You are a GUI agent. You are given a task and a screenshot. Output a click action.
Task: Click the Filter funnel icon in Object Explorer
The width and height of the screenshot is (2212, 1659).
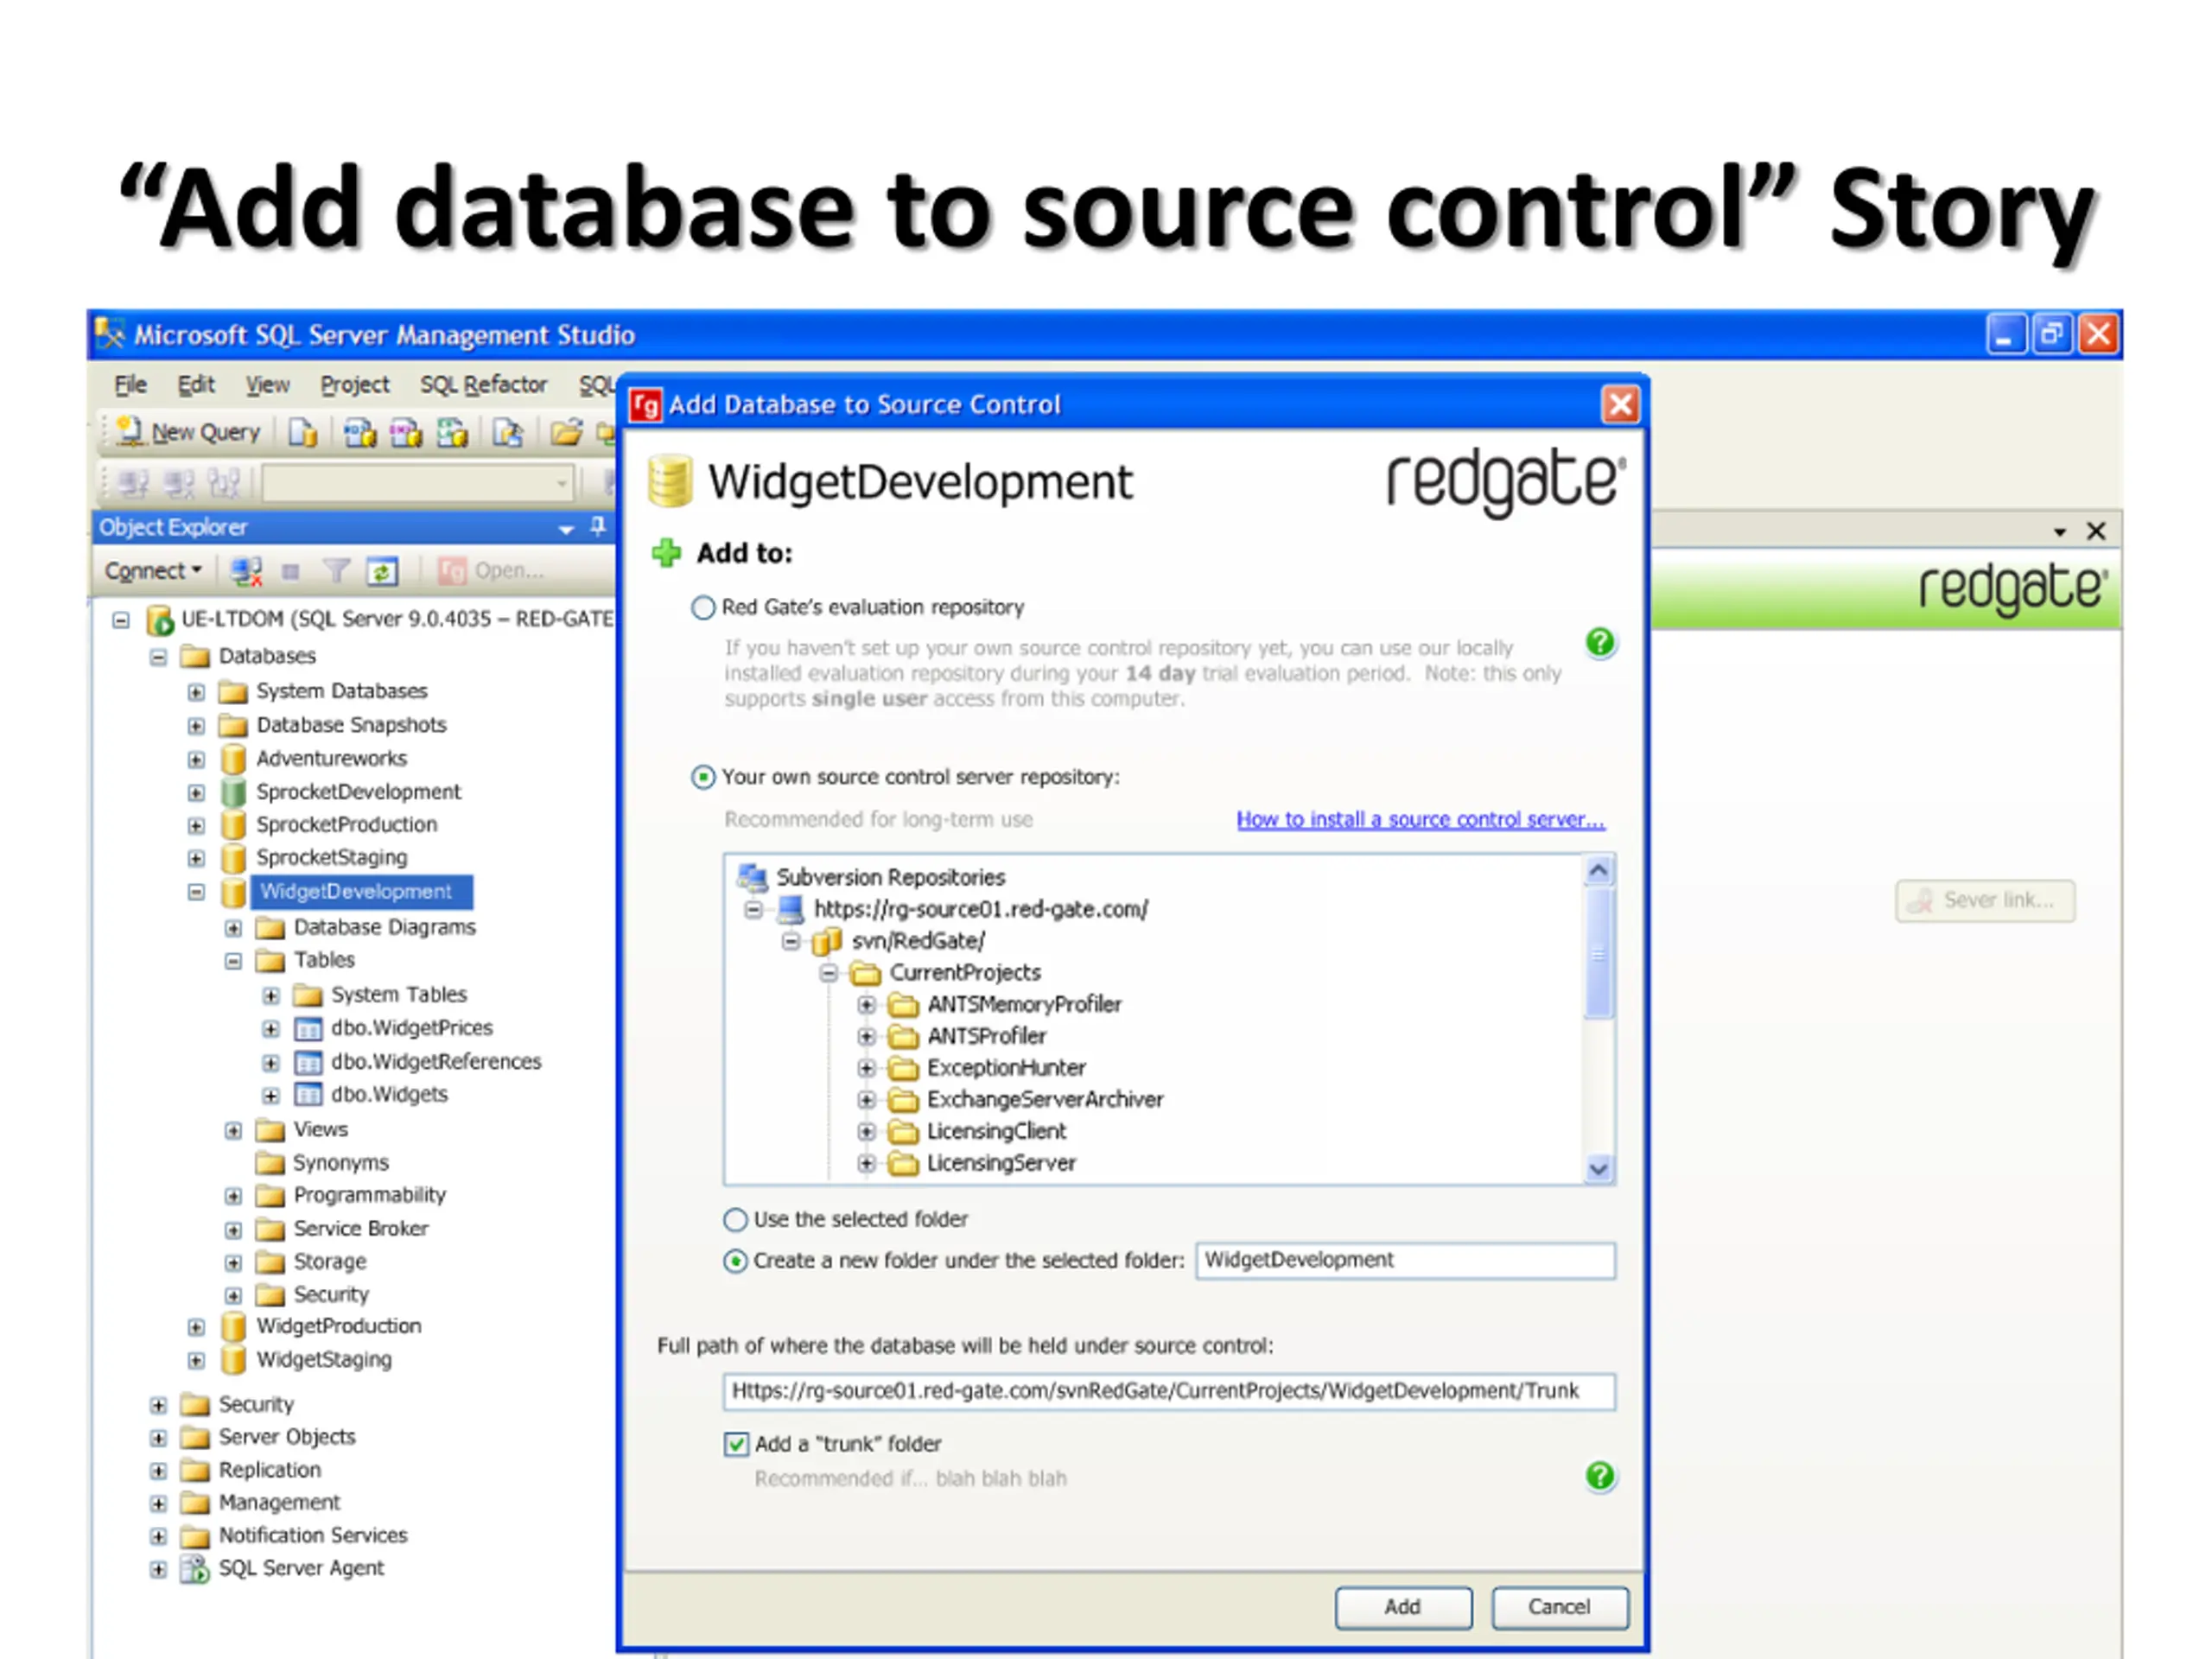pyautogui.click(x=336, y=571)
